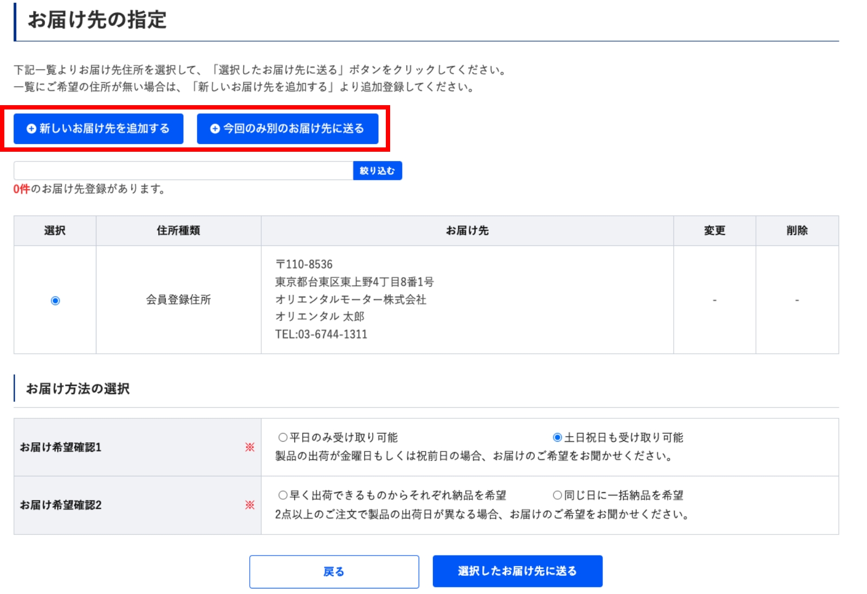Click the plus icon on 新しいお届け先を追加する
The image size is (867, 594).
tap(31, 128)
